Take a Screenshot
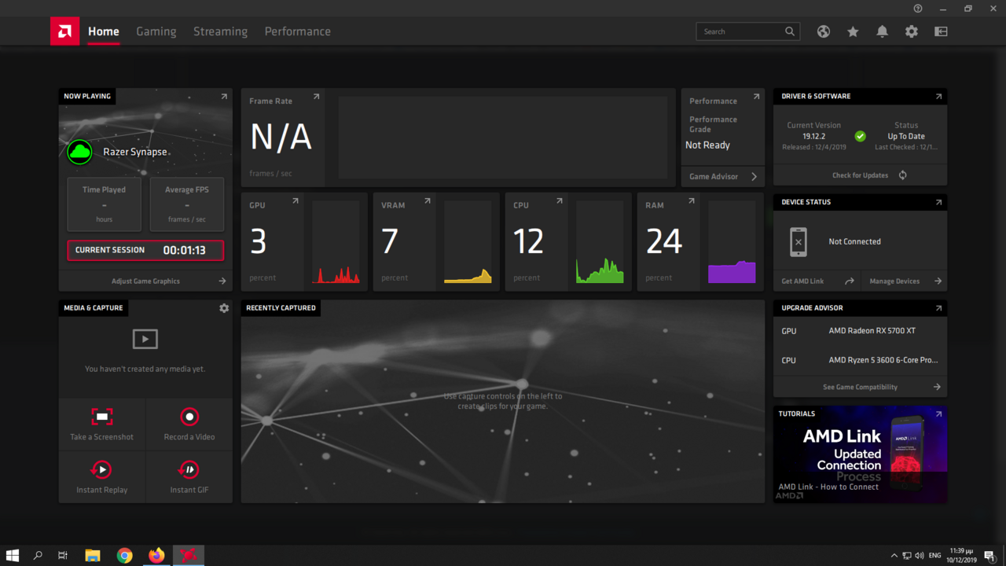The height and width of the screenshot is (566, 1006). (102, 424)
